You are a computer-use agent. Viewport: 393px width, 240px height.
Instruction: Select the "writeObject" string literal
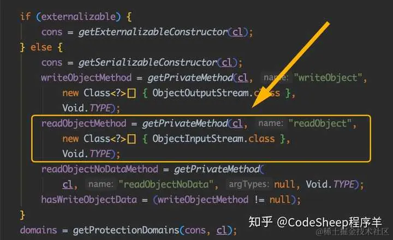pos(328,78)
